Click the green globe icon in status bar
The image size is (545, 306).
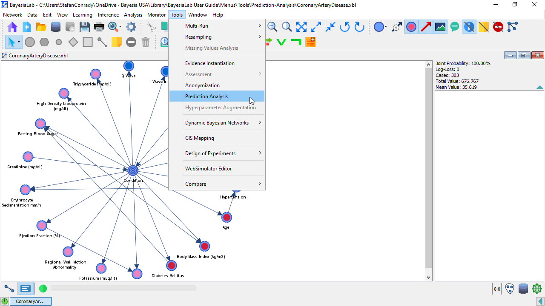tap(537, 289)
